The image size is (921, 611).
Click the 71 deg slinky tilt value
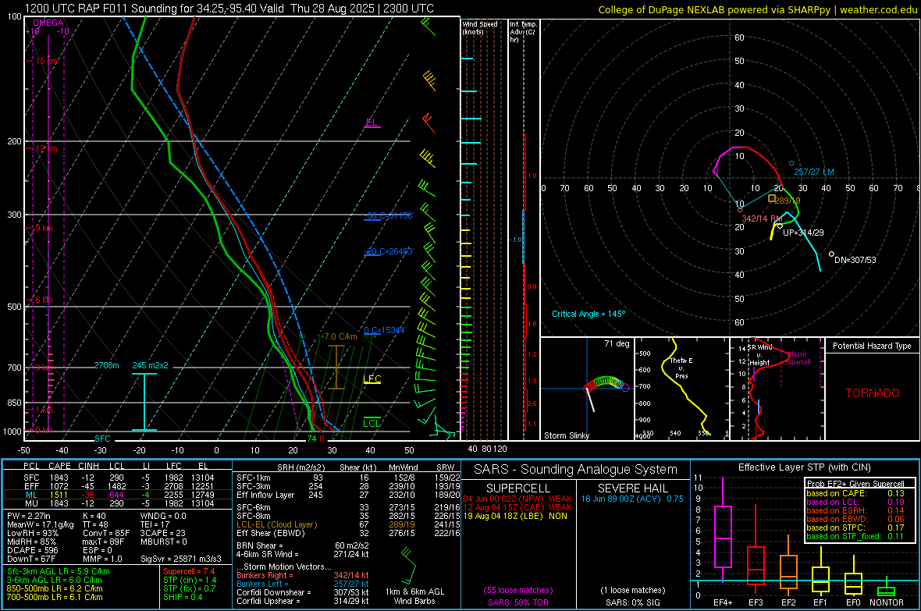click(617, 343)
